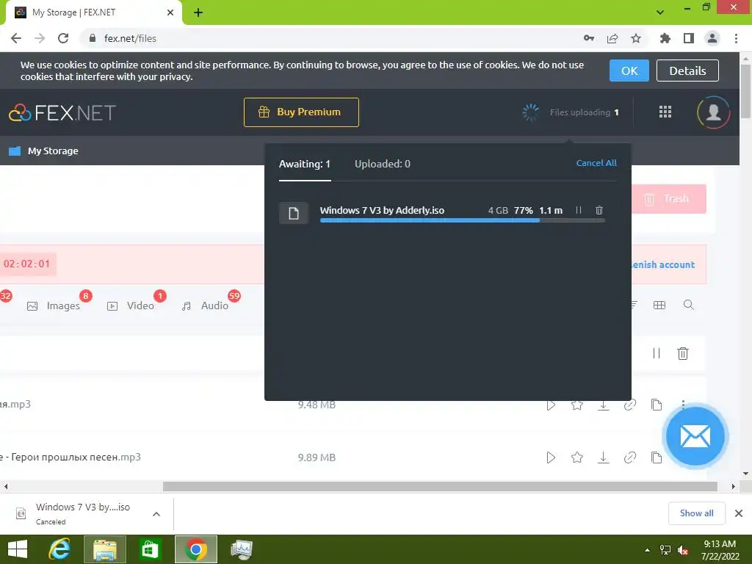Copy the Герои прошлых песен.mp3 file

click(x=656, y=458)
